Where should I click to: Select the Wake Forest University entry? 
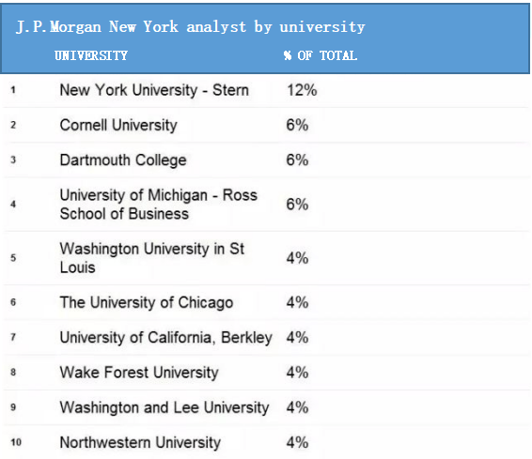pos(139,373)
